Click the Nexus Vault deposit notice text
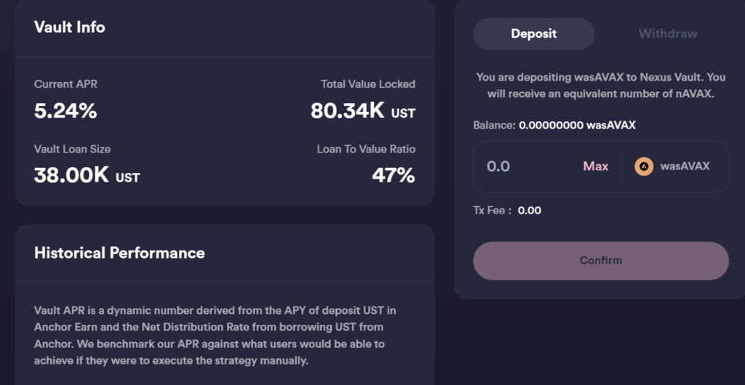Viewport: 745px width, 385px height. pyautogui.click(x=600, y=84)
